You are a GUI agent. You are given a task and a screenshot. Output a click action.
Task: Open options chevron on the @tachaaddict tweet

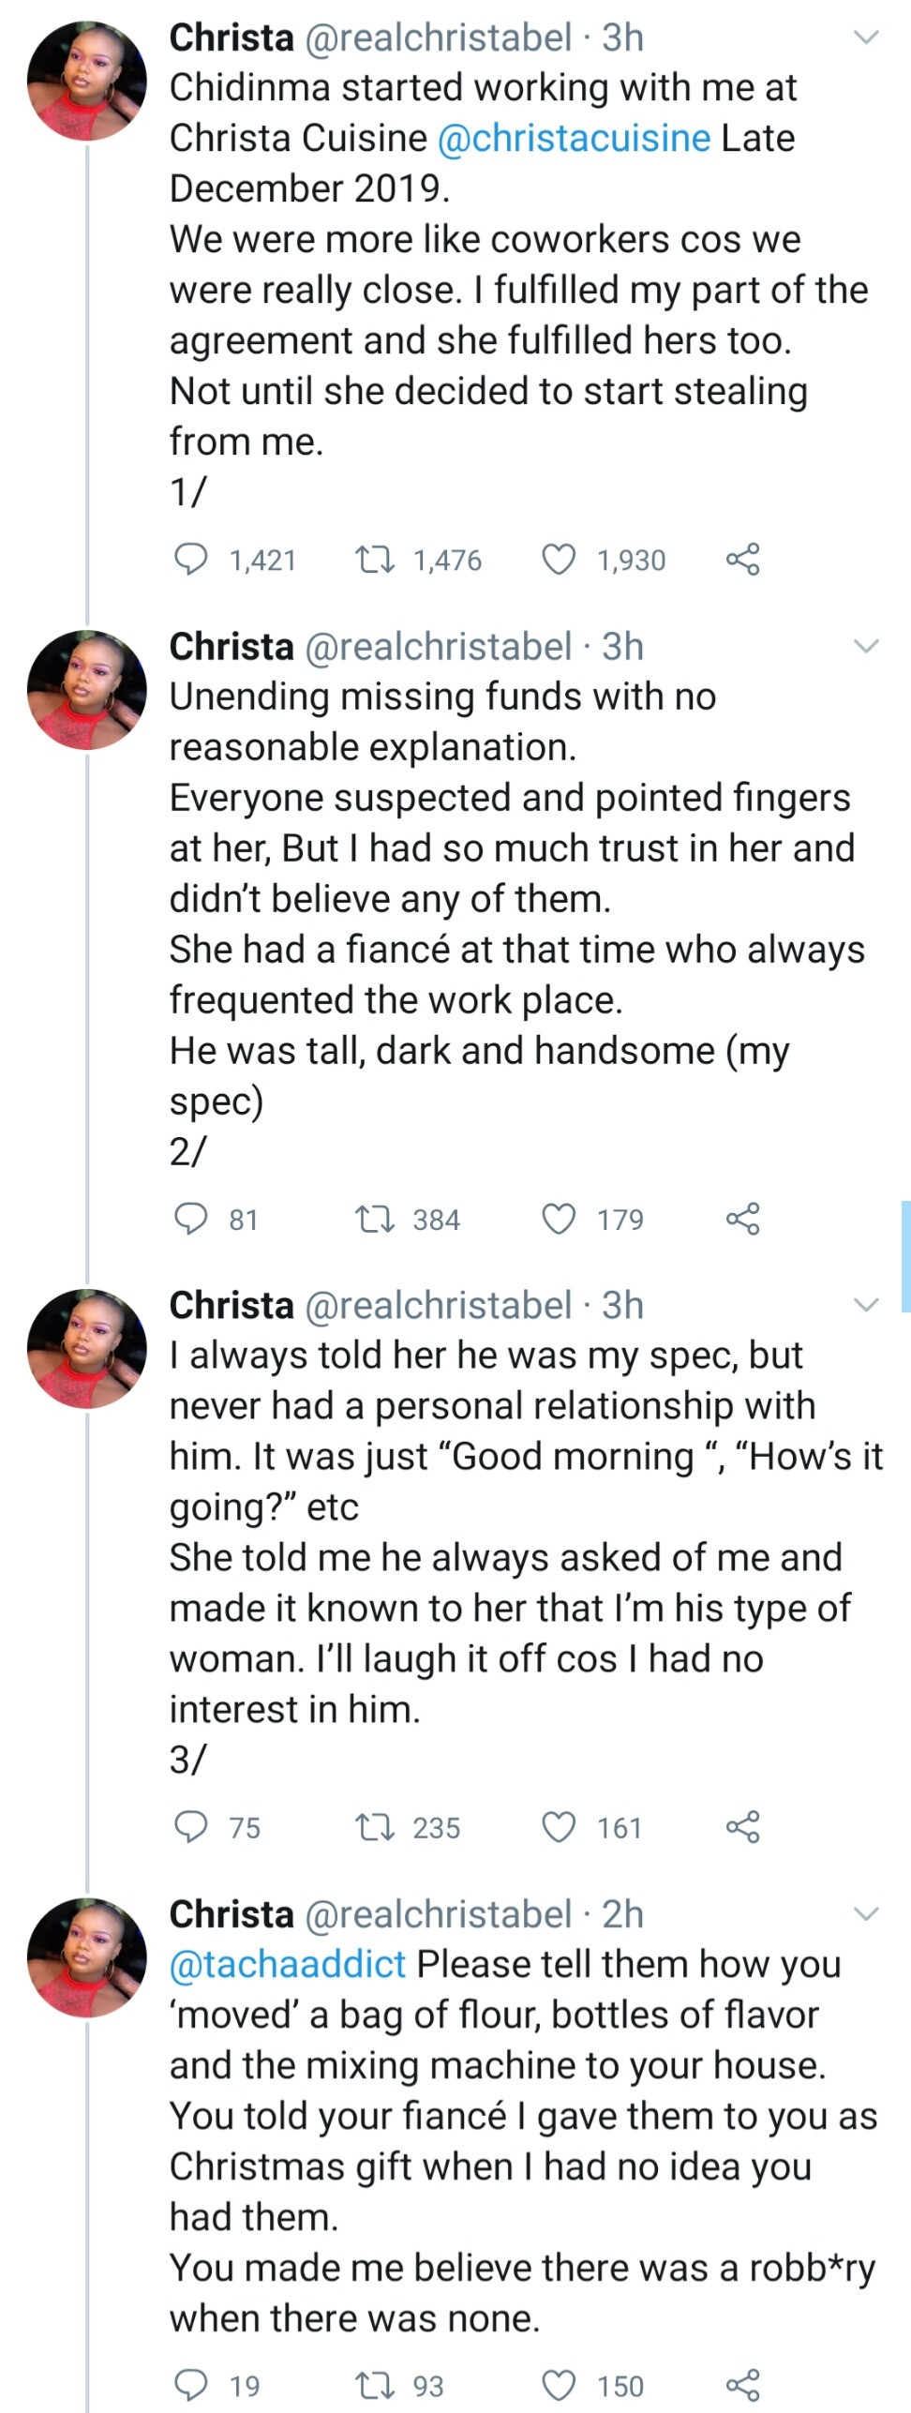pyautogui.click(x=867, y=1913)
